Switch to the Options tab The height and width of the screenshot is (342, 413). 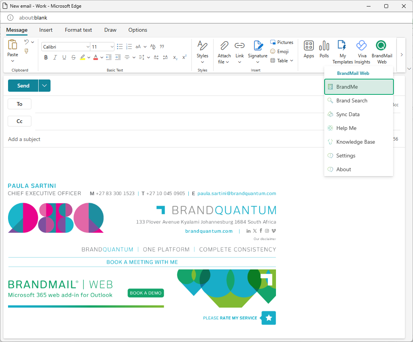coord(138,30)
